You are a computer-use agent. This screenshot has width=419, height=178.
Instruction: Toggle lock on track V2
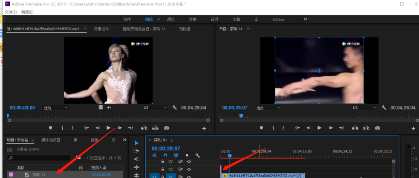pyautogui.click(x=162, y=169)
